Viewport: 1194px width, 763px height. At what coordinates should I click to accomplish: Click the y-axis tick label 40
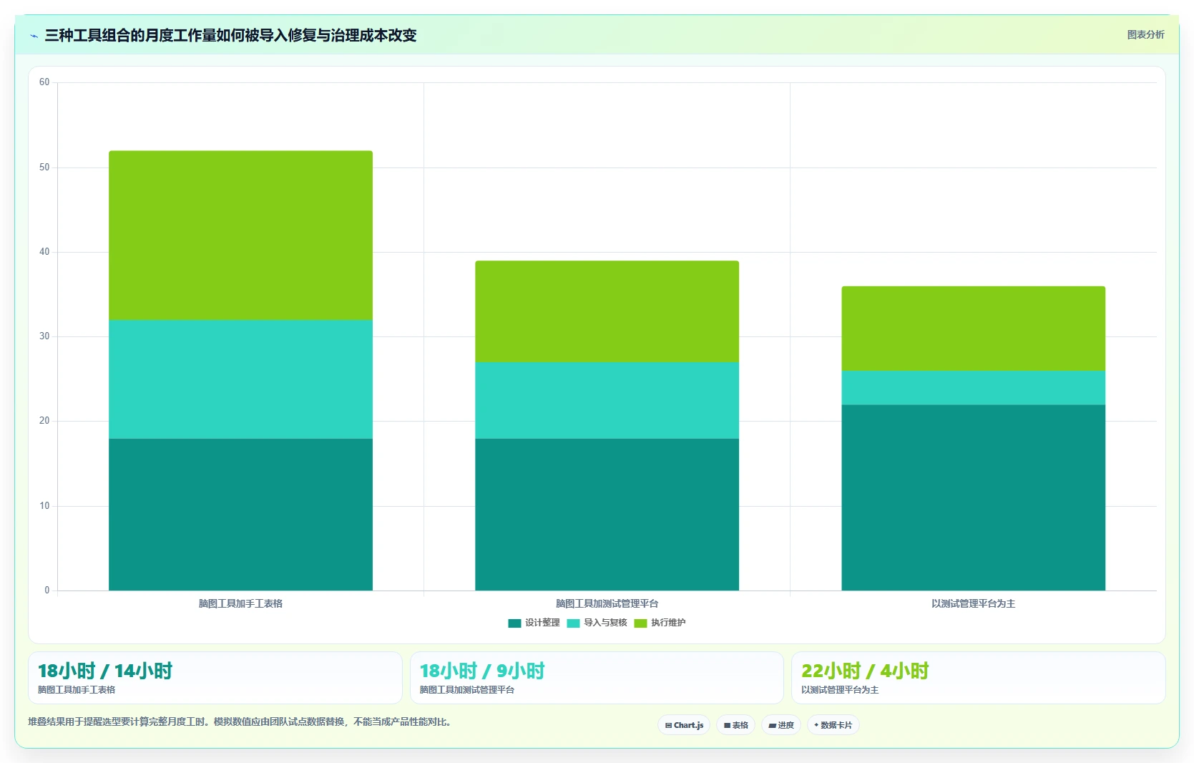(x=44, y=252)
